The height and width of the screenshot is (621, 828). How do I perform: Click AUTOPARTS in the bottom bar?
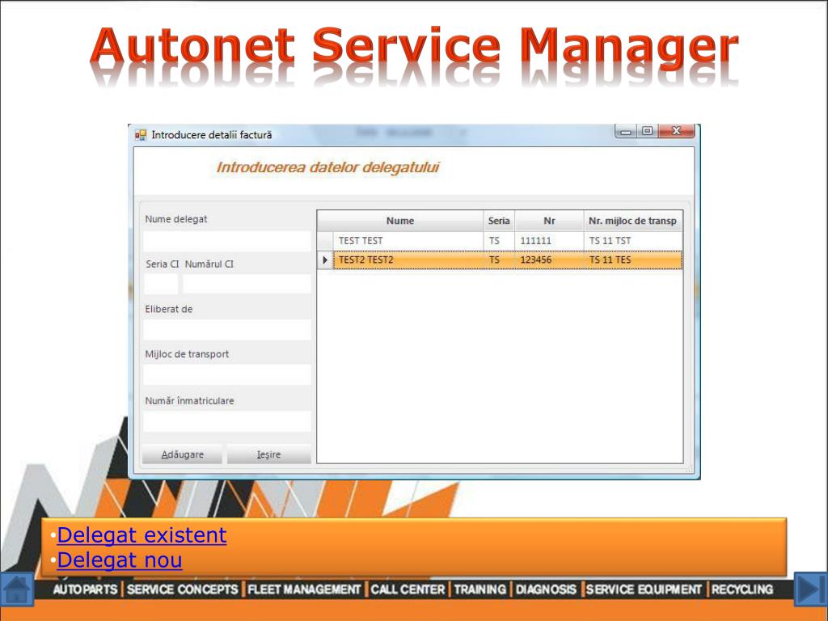(85, 589)
